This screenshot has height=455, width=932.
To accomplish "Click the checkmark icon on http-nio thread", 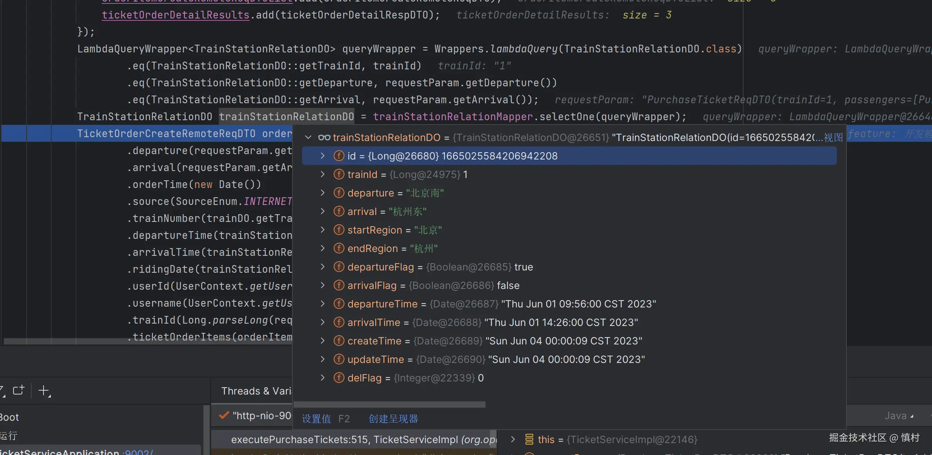I will click(x=224, y=416).
